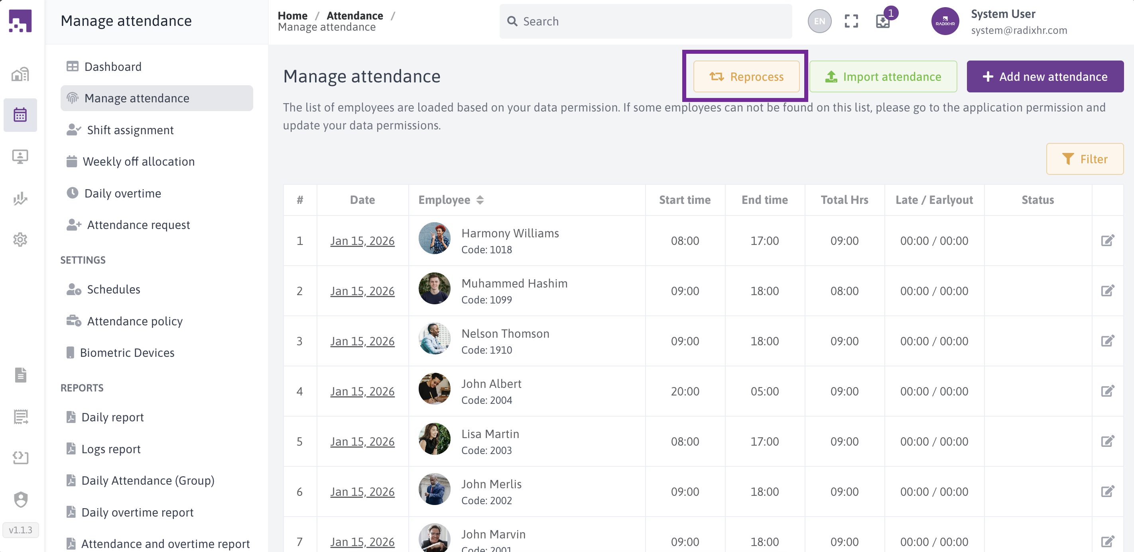Click Import attendance button

point(883,76)
